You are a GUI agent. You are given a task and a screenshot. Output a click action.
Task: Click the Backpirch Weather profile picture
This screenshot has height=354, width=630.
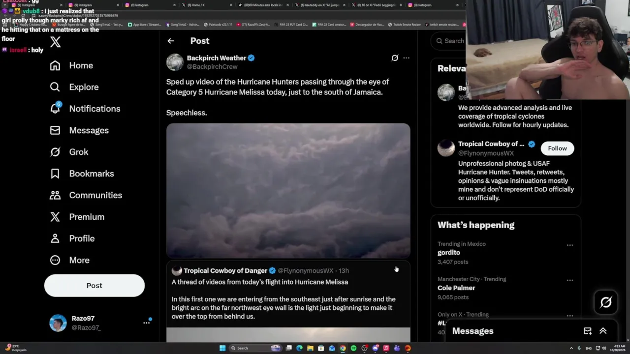pos(175,62)
